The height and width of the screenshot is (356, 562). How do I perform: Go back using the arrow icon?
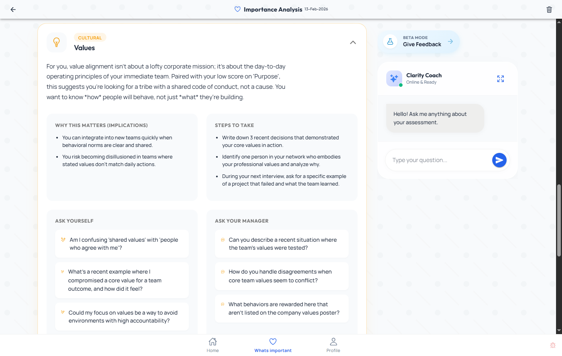click(13, 10)
